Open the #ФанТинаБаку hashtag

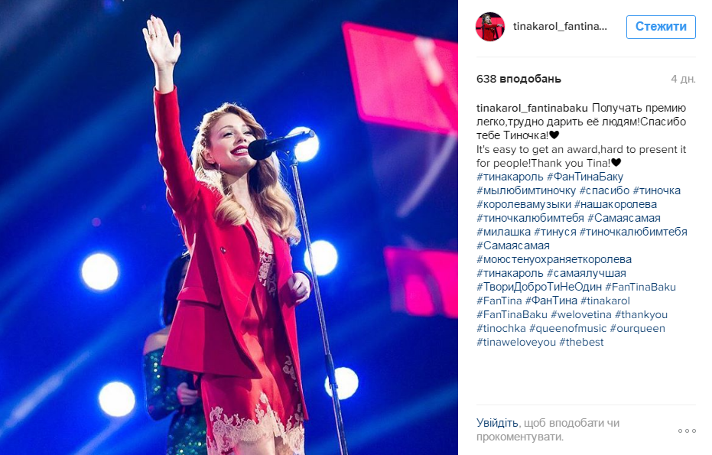point(585,177)
